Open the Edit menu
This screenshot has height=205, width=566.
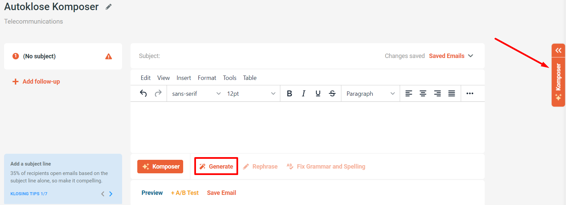click(x=146, y=78)
